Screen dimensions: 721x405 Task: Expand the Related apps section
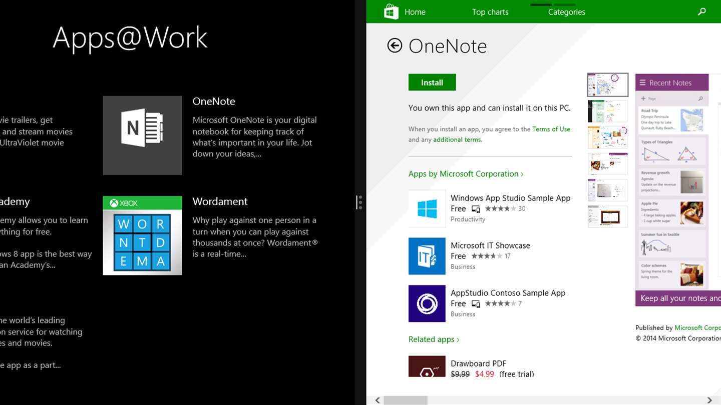[434, 339]
